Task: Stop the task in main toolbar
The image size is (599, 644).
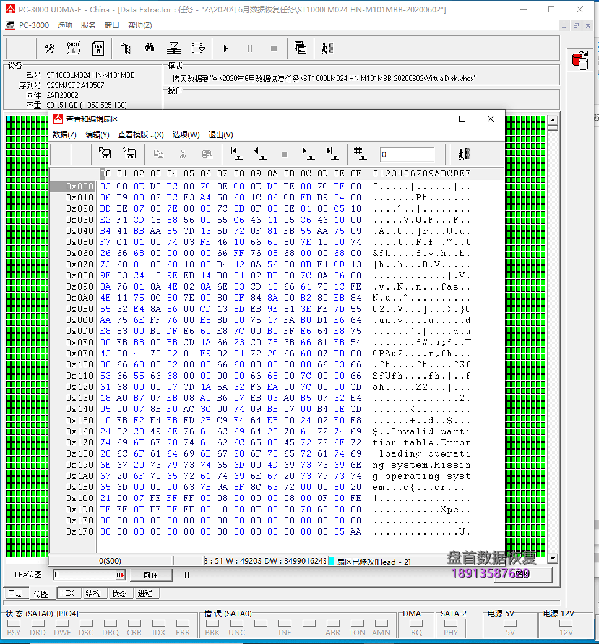Action: pyautogui.click(x=274, y=48)
